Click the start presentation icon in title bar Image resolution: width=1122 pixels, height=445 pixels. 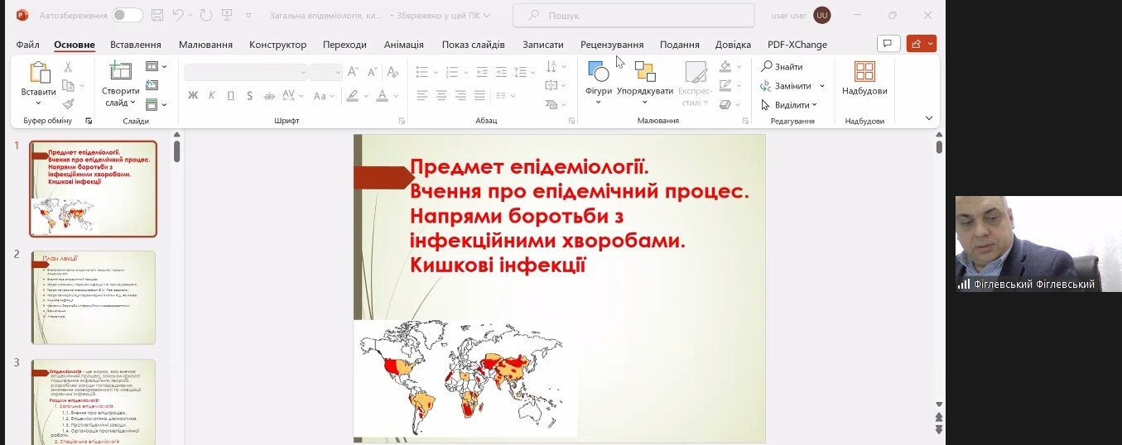click(226, 15)
